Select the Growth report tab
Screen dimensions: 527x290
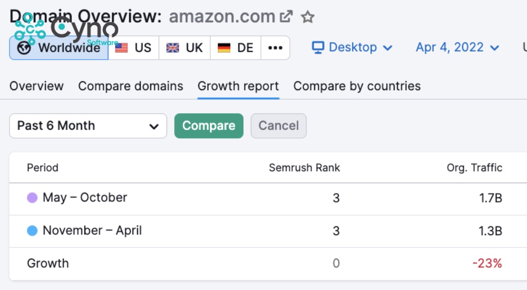(x=238, y=86)
